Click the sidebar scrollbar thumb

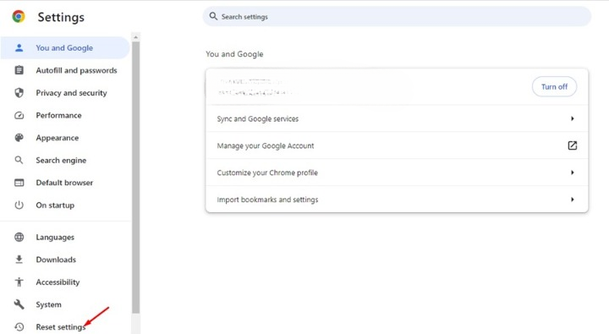point(135,177)
